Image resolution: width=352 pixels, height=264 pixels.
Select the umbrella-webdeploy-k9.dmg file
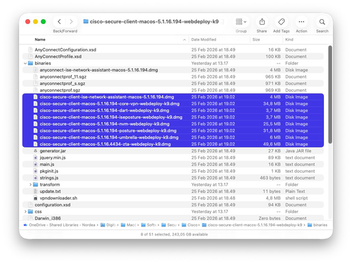173,137
